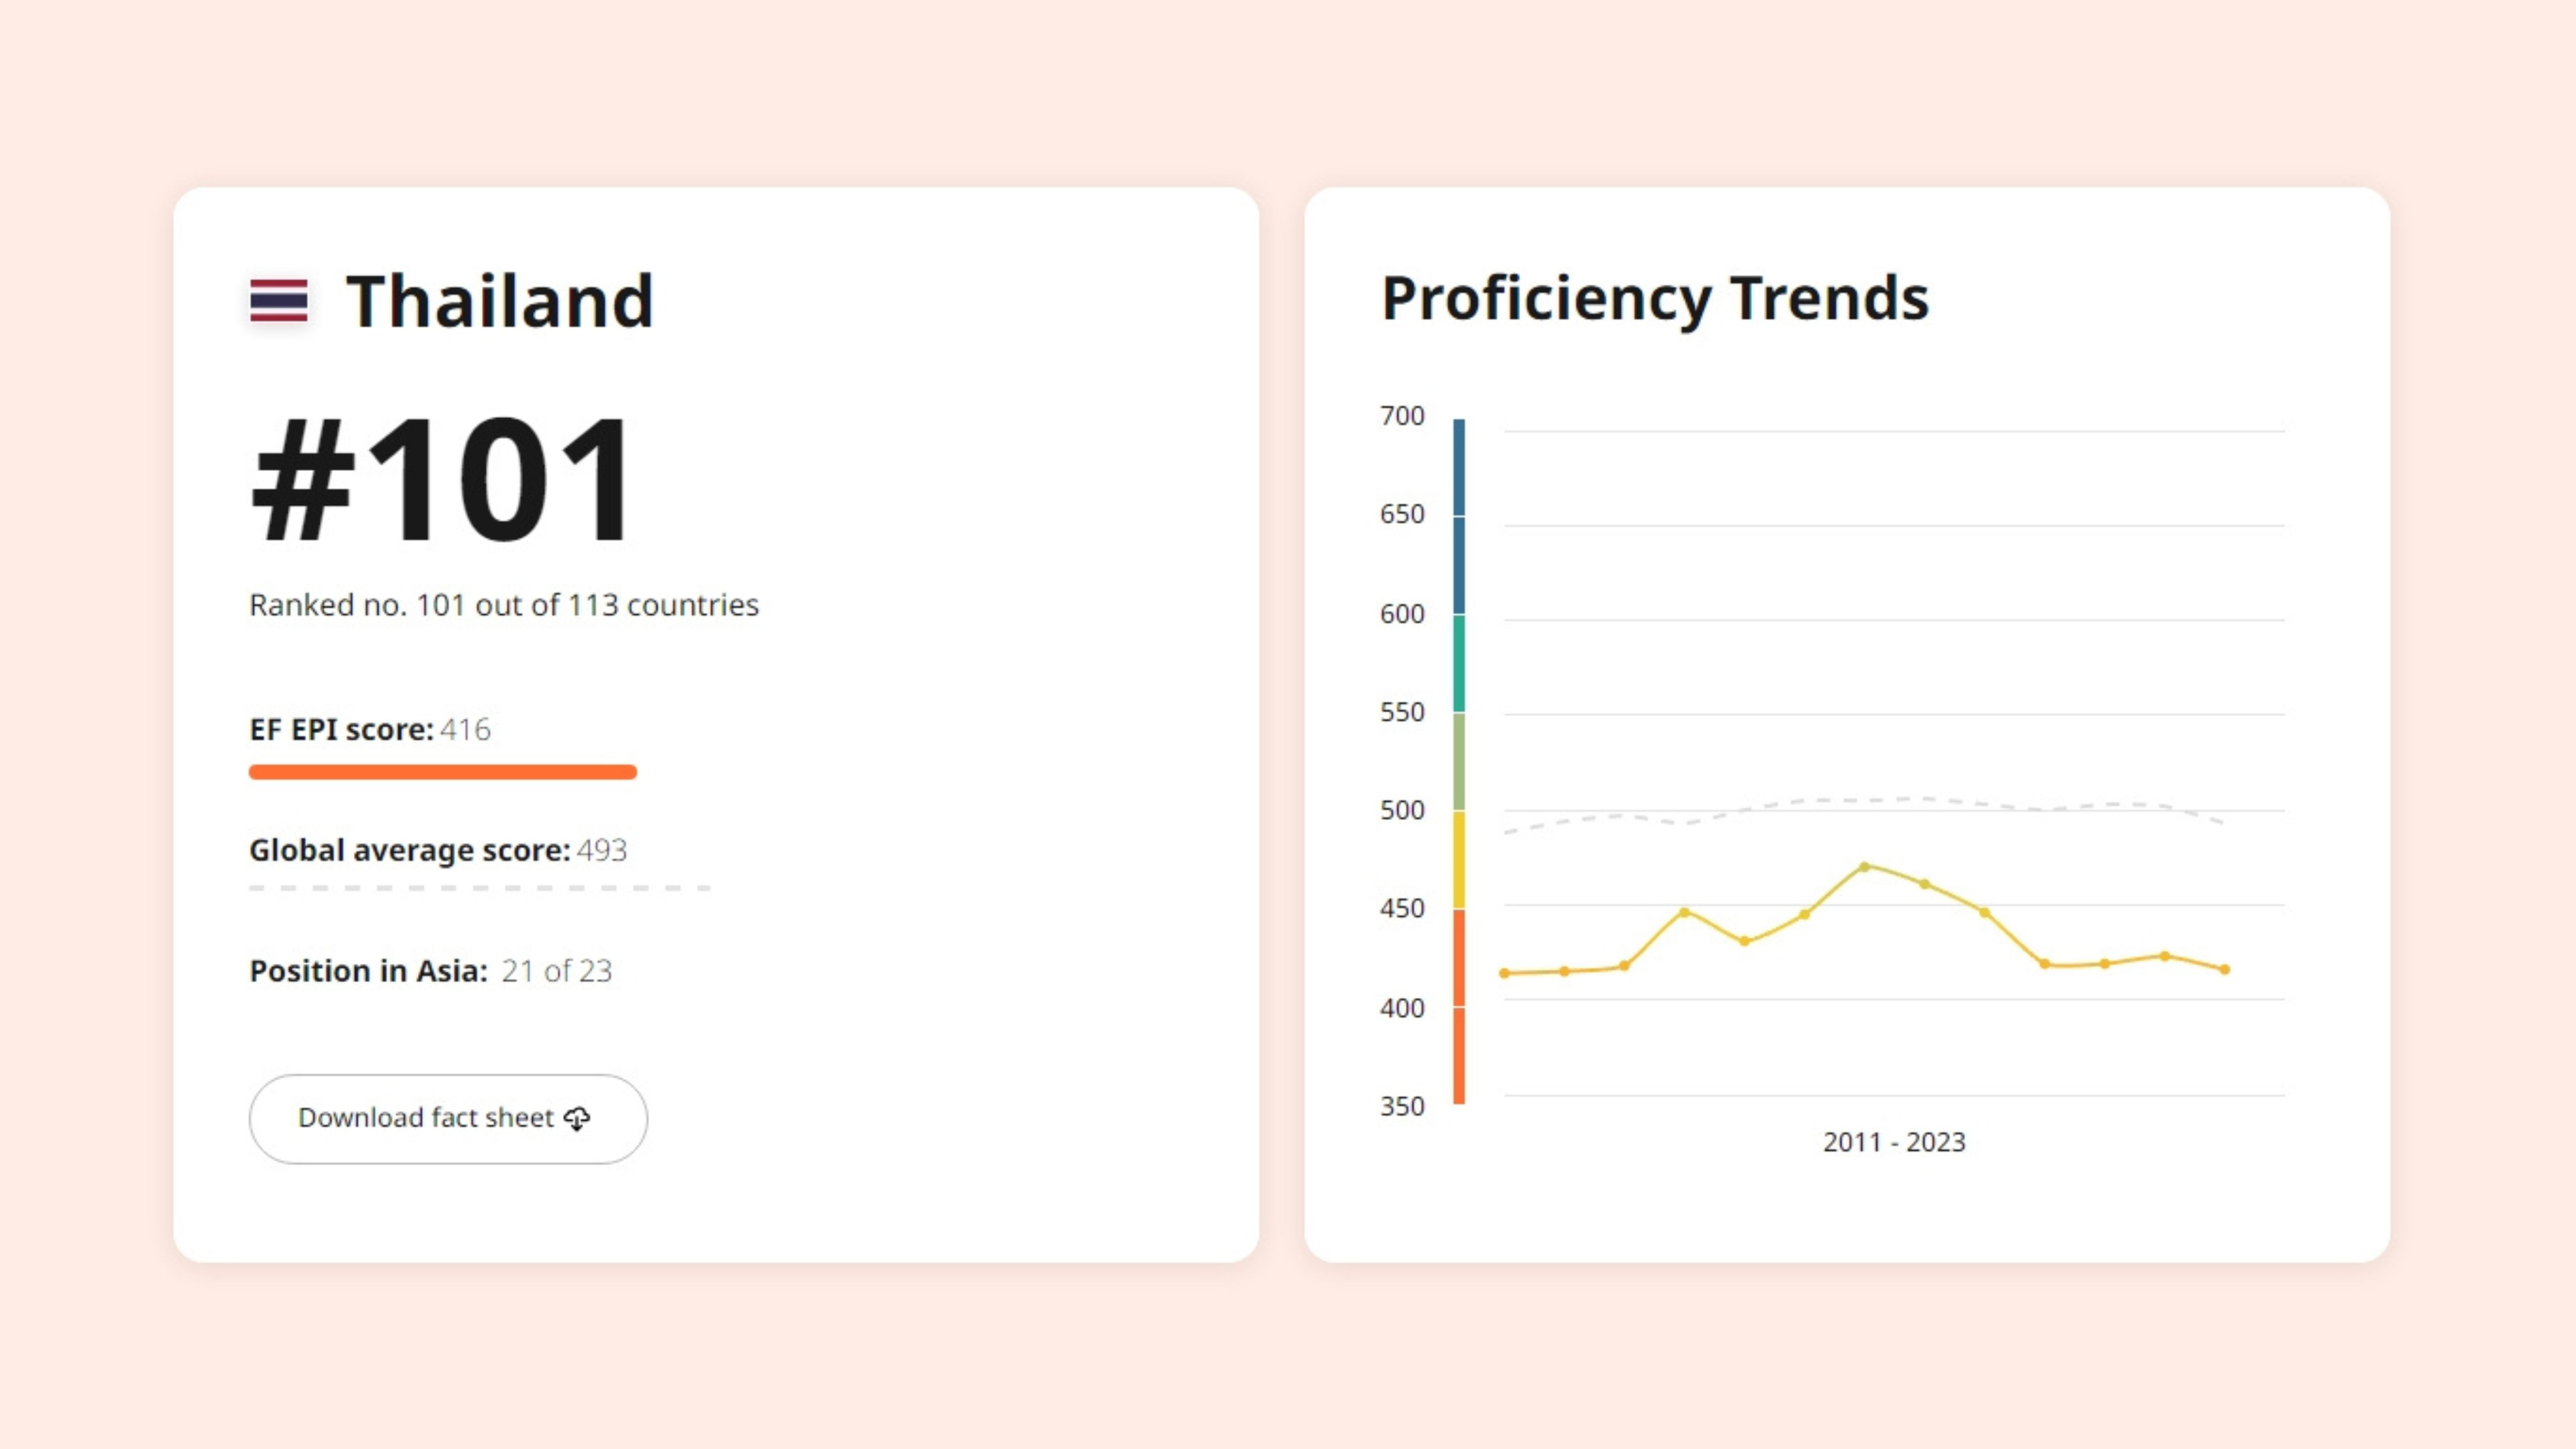Select the last data point on the yellow trend line
This screenshot has height=1449, width=2576.
(2225, 969)
